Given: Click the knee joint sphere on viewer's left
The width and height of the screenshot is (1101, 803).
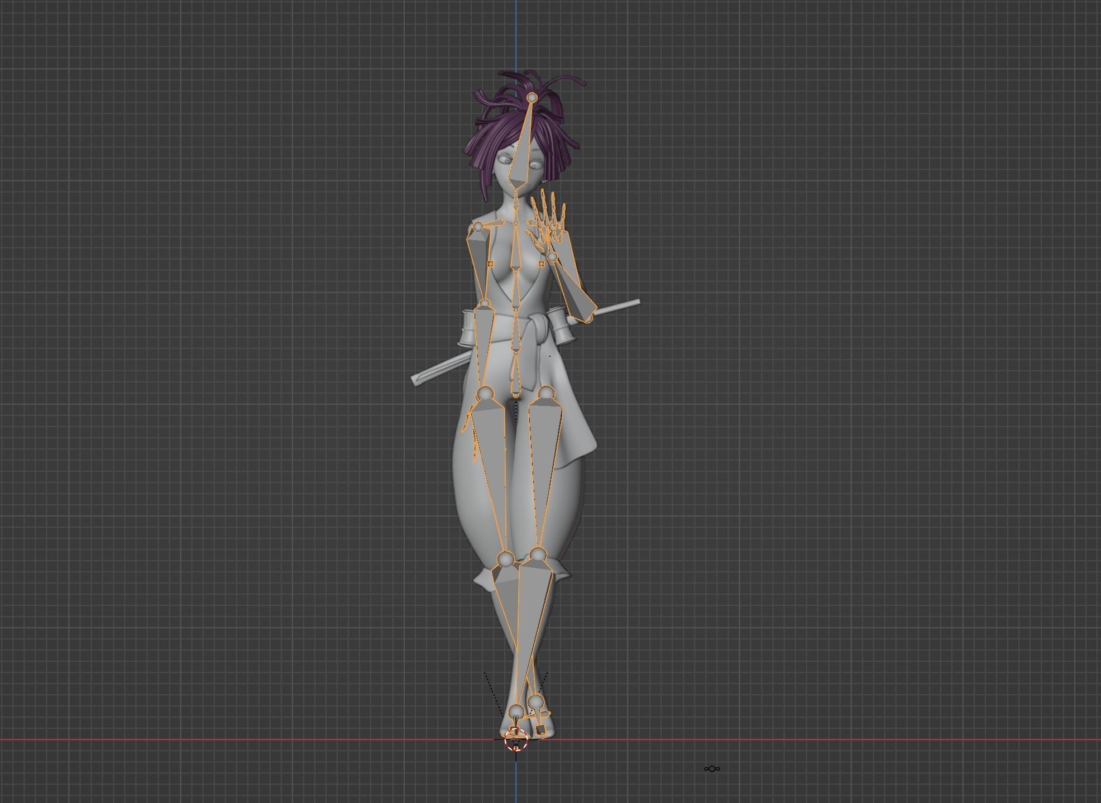Looking at the screenshot, I should point(506,558).
